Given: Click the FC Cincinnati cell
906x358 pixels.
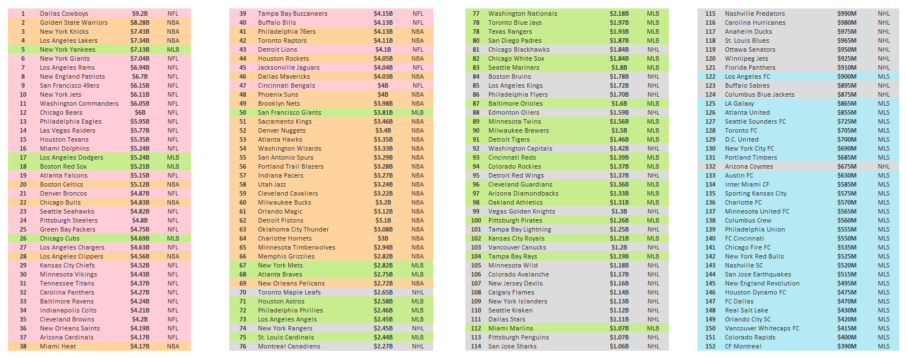Looking at the screenshot, I should coord(745,238).
